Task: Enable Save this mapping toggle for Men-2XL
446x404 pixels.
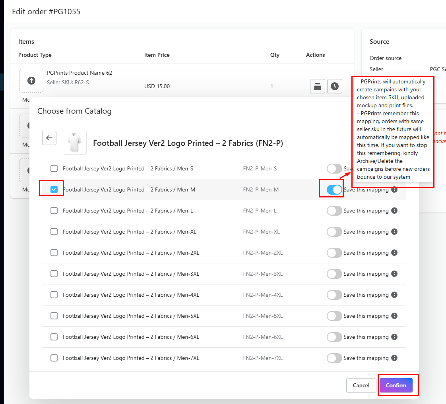Action: click(334, 253)
